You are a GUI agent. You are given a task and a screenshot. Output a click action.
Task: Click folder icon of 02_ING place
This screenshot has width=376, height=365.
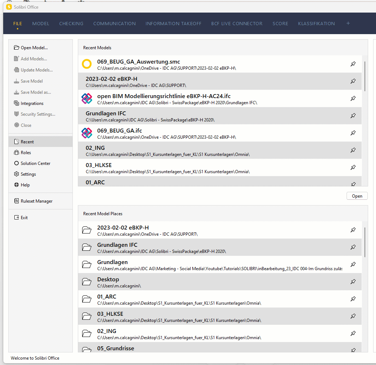coord(86,333)
